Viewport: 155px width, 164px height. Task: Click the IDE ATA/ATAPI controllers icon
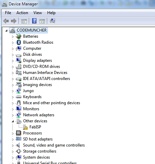tap(19, 79)
